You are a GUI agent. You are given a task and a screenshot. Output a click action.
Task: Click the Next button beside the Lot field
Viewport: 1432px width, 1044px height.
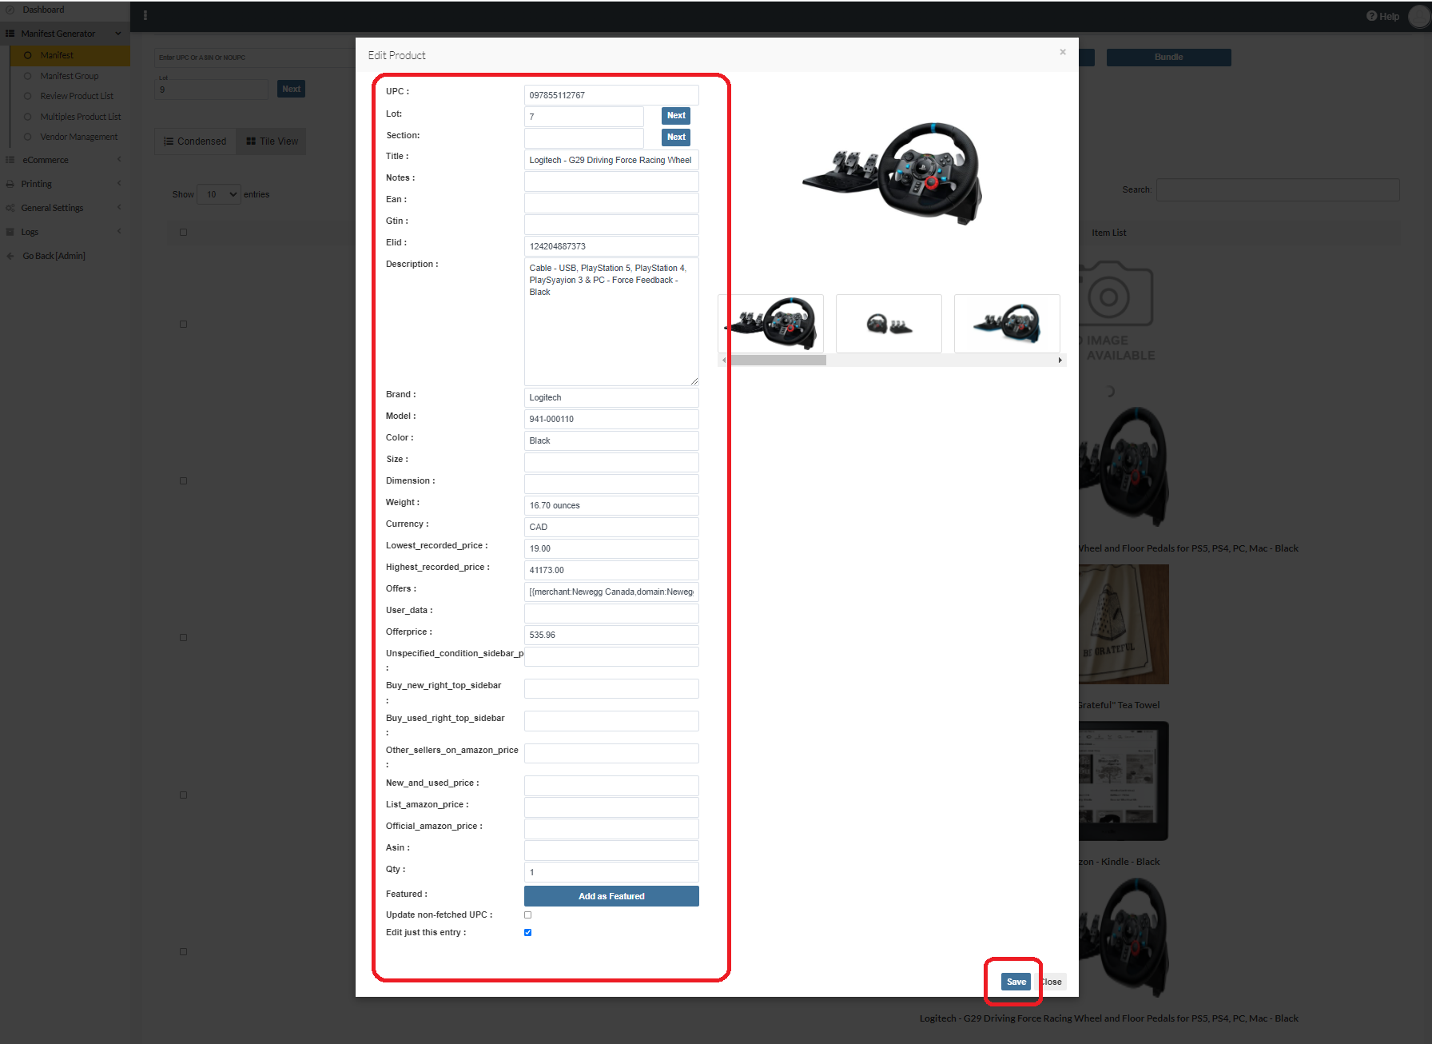[x=676, y=115]
